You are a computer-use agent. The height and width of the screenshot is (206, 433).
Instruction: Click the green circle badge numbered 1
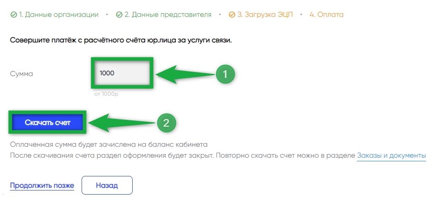point(225,74)
